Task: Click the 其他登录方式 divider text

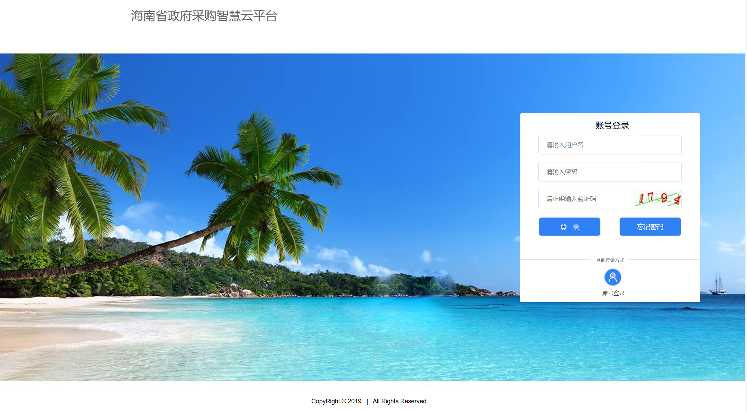Action: point(610,260)
